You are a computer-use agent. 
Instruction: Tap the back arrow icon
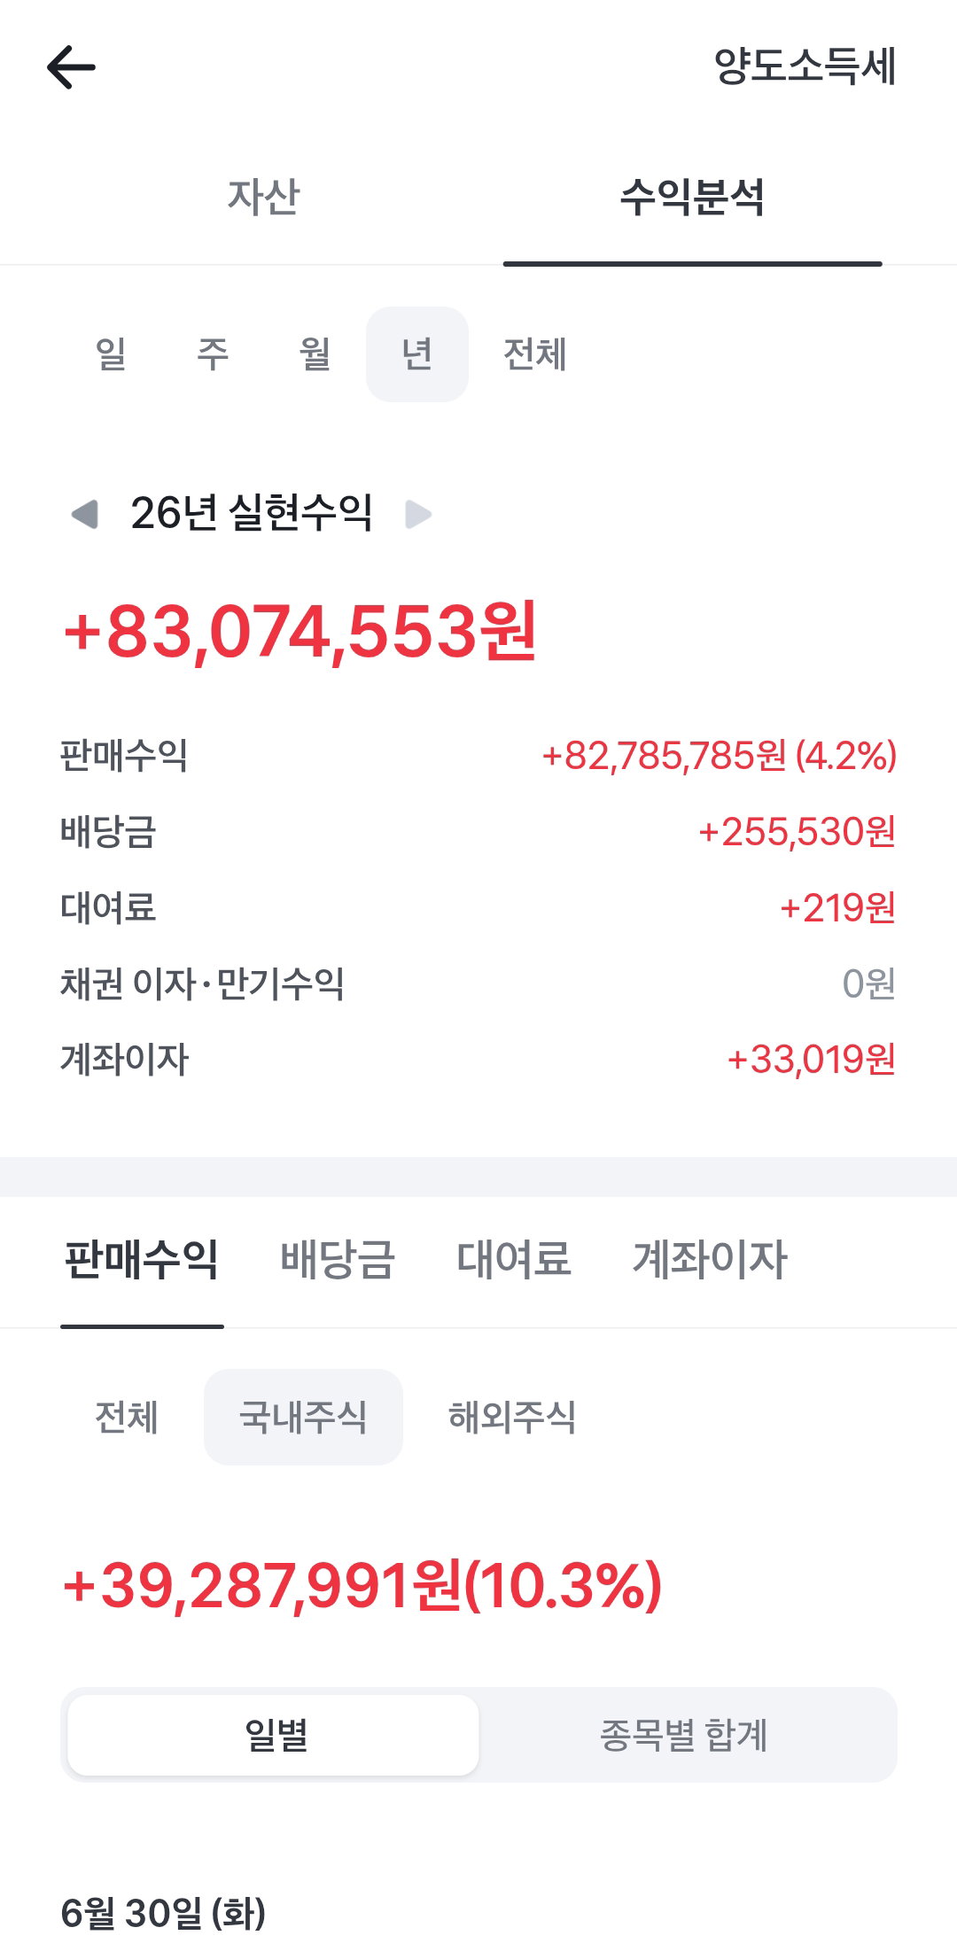(71, 67)
